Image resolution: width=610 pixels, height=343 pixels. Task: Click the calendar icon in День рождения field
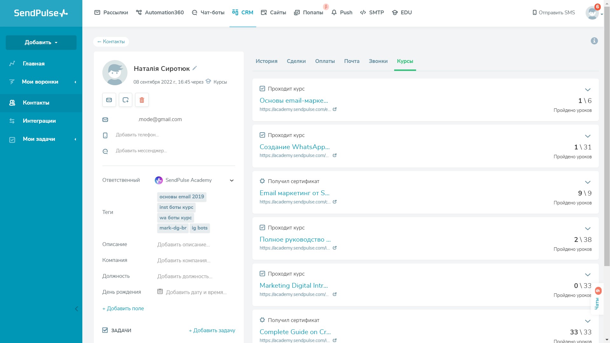(160, 292)
